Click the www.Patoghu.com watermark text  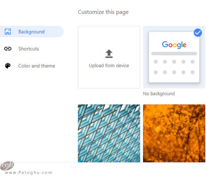pyautogui.click(x=29, y=173)
